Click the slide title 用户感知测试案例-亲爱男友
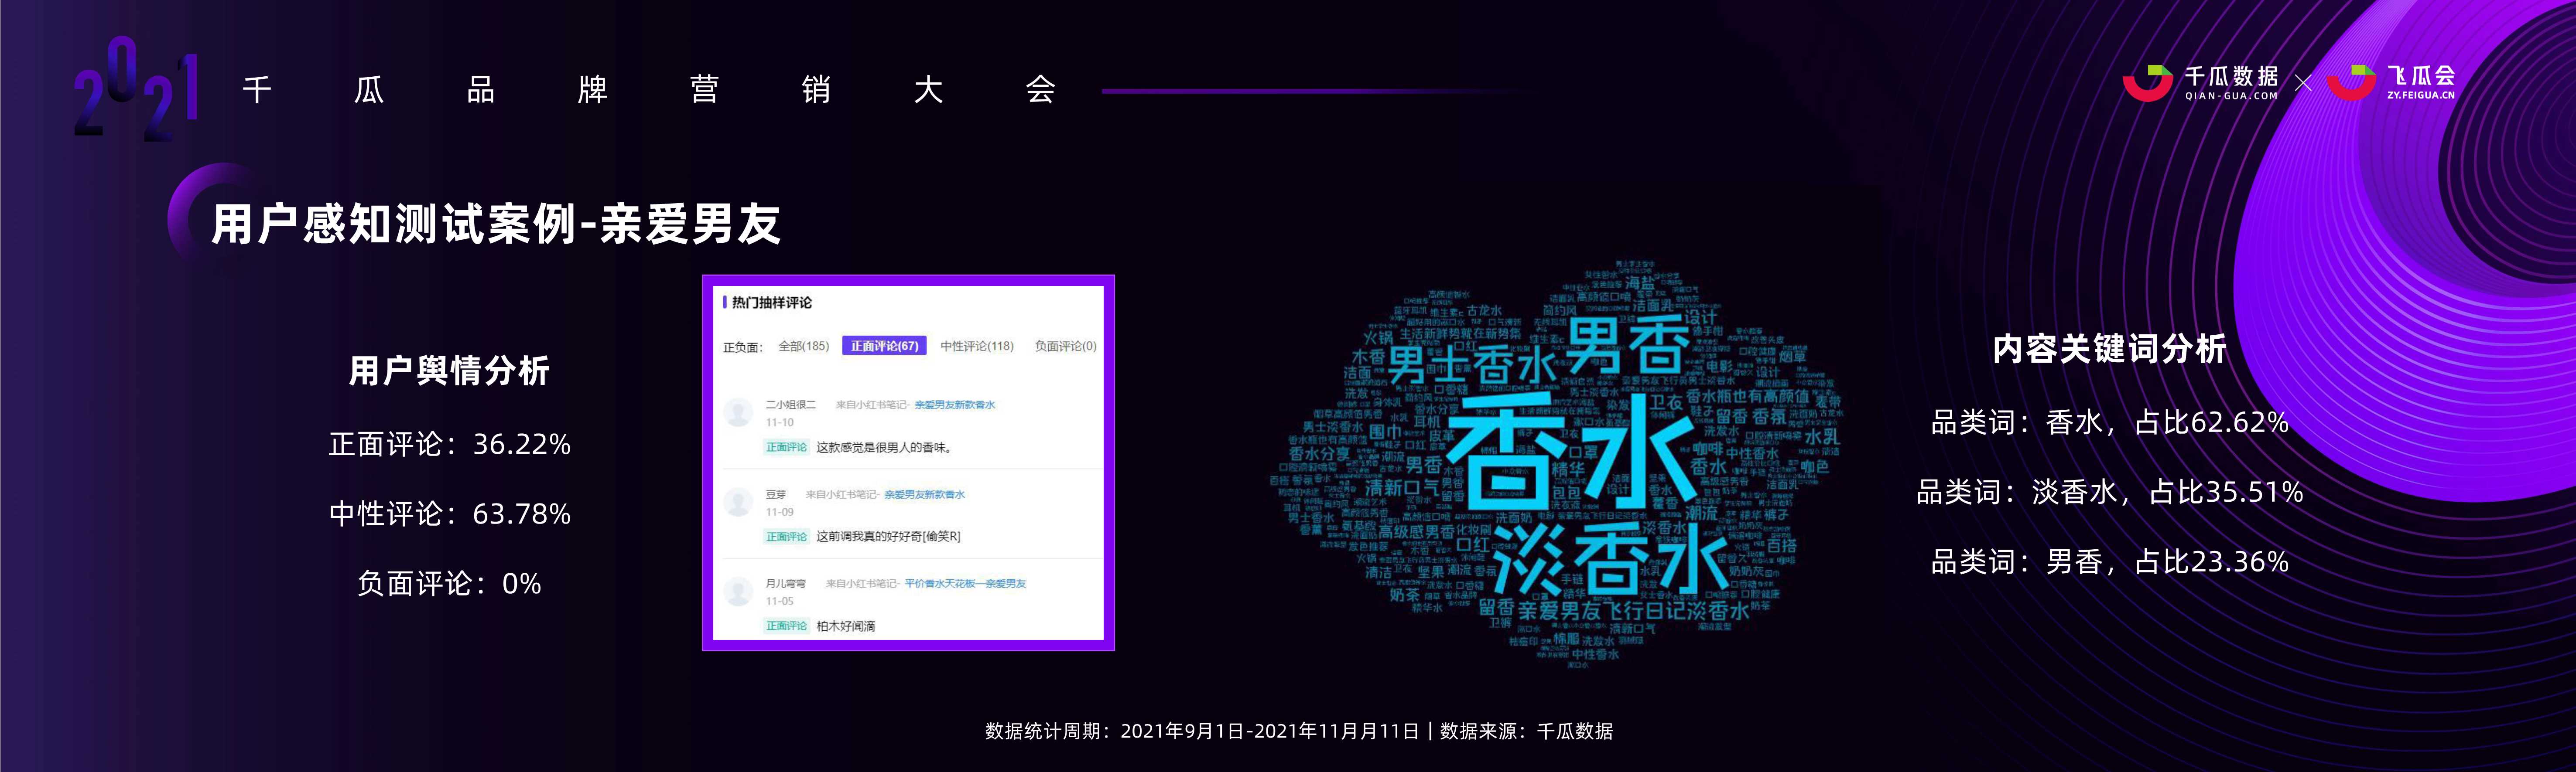Screen dimensions: 2576x772 495,224
